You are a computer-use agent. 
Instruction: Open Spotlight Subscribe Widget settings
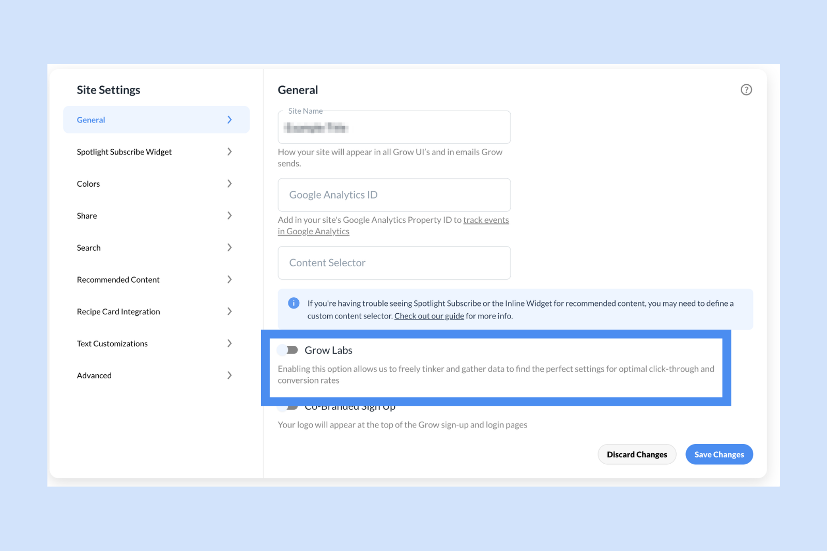156,151
